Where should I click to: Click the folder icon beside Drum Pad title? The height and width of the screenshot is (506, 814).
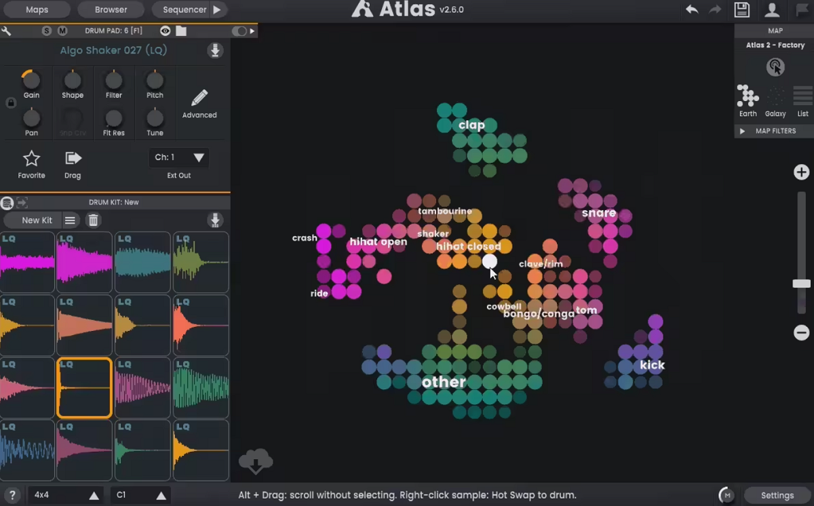tap(181, 31)
